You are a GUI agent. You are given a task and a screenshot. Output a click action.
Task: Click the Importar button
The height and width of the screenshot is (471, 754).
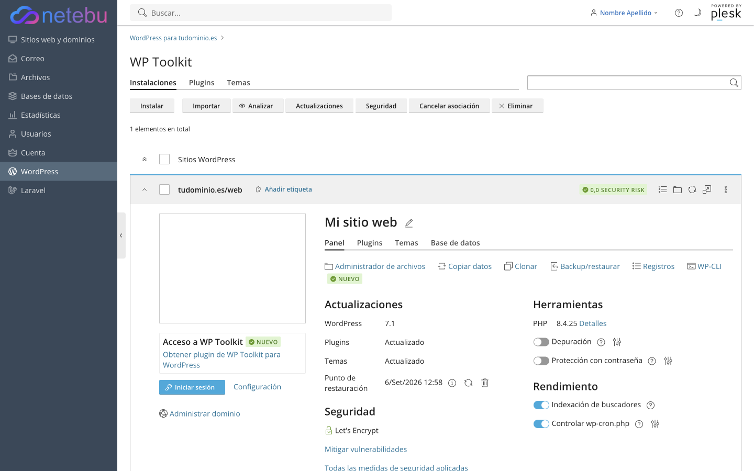[206, 106]
